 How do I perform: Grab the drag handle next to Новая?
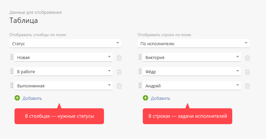(12, 57)
